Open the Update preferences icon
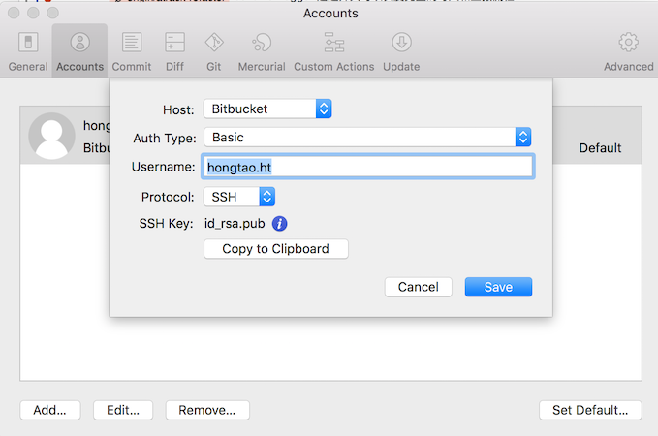Screen dimensions: 658x436 401,43
